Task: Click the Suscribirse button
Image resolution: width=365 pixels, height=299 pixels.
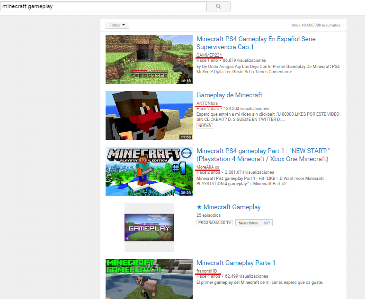Action: pos(249,223)
